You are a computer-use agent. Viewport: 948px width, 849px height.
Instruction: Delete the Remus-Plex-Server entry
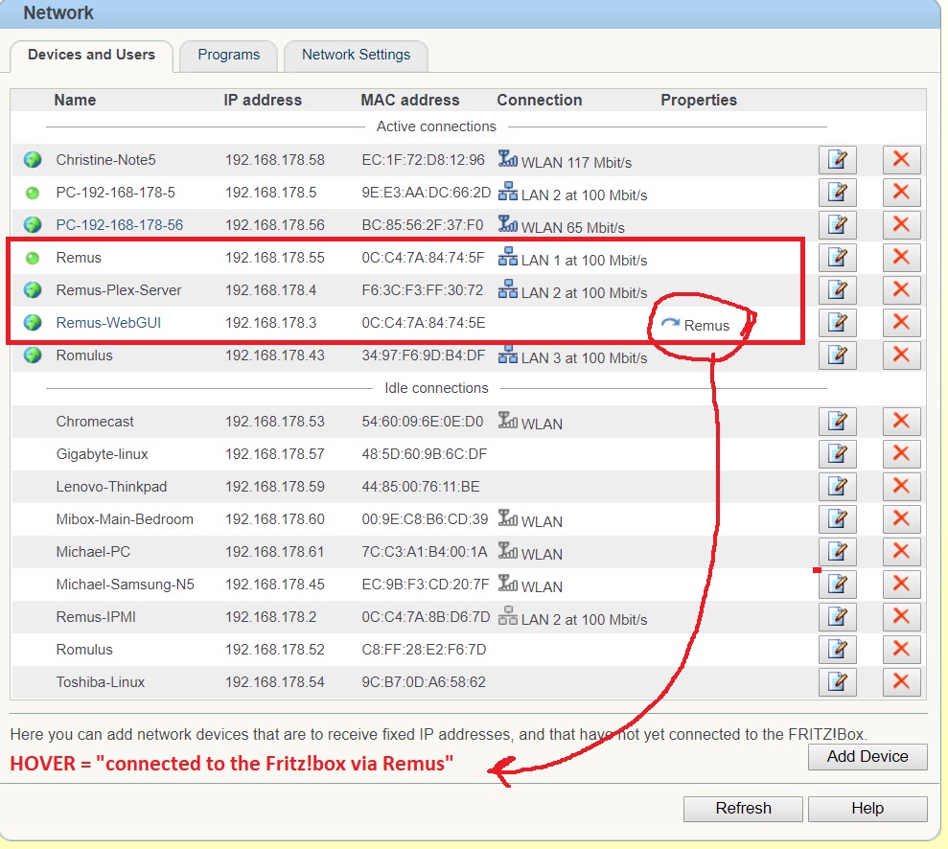click(901, 290)
